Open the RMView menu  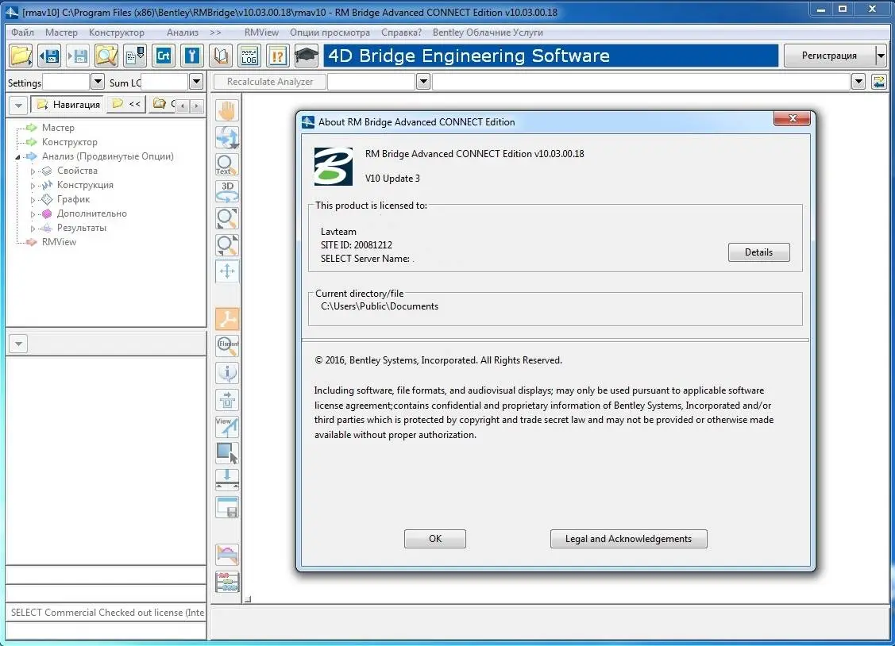261,33
